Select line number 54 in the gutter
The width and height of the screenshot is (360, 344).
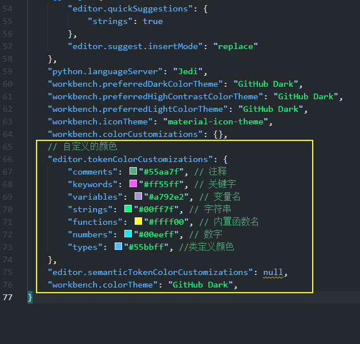coord(7,9)
